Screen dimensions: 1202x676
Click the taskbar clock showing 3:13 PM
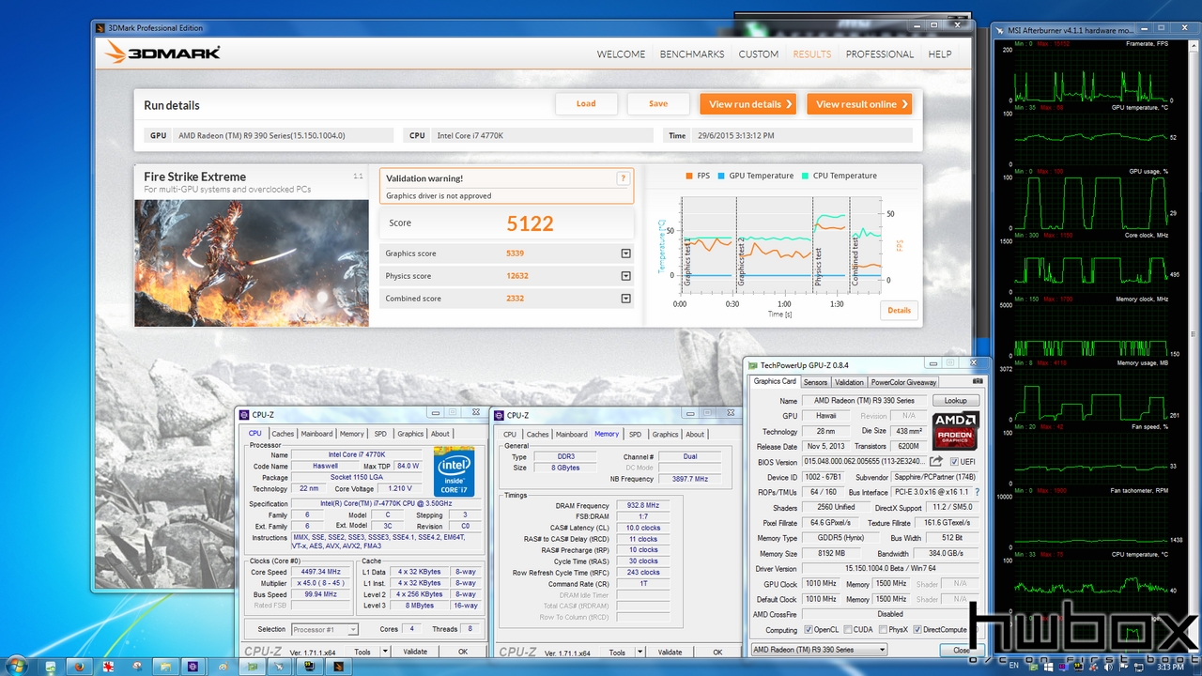(1170, 667)
